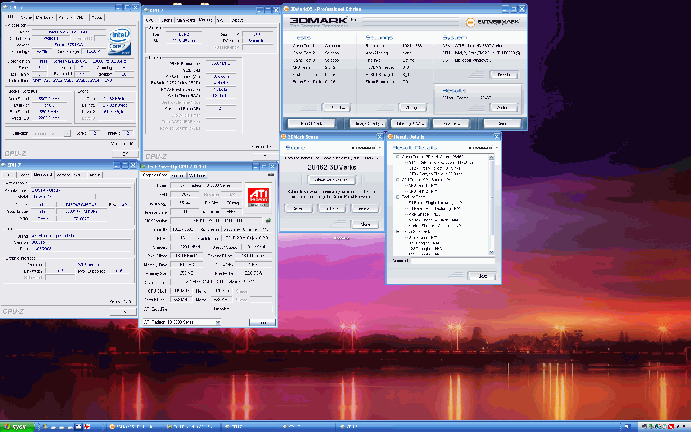Click the Run 3DMark button
Viewport: 691px width, 432px height.
click(x=312, y=123)
